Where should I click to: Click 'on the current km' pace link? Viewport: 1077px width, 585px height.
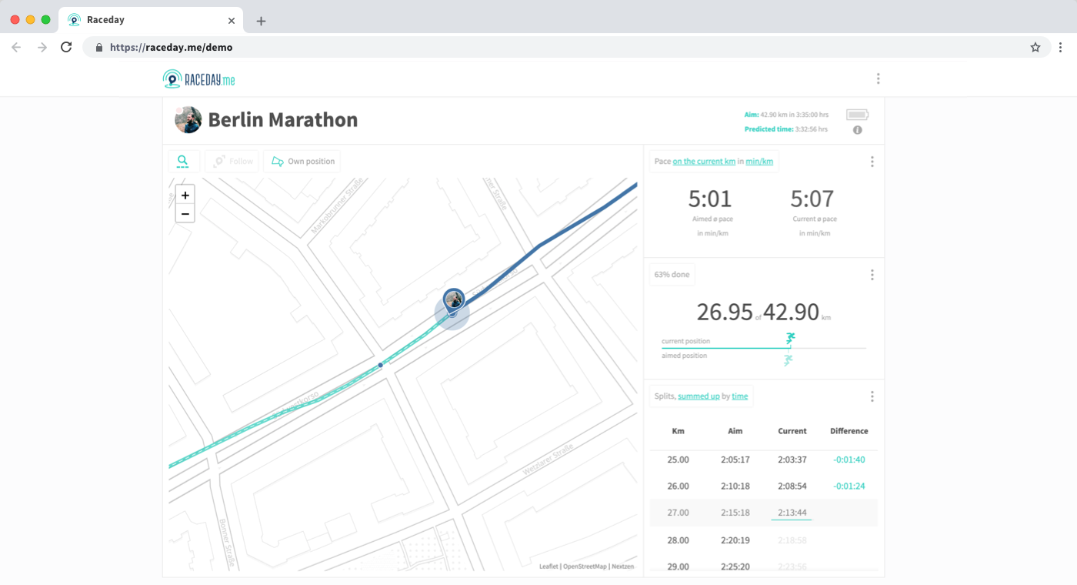coord(704,162)
